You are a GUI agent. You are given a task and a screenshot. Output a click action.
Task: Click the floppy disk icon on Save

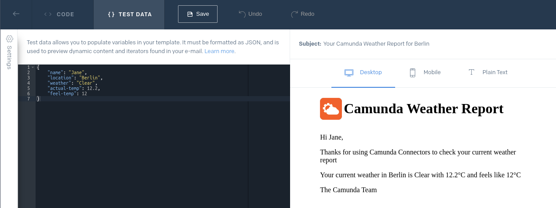[x=190, y=14]
